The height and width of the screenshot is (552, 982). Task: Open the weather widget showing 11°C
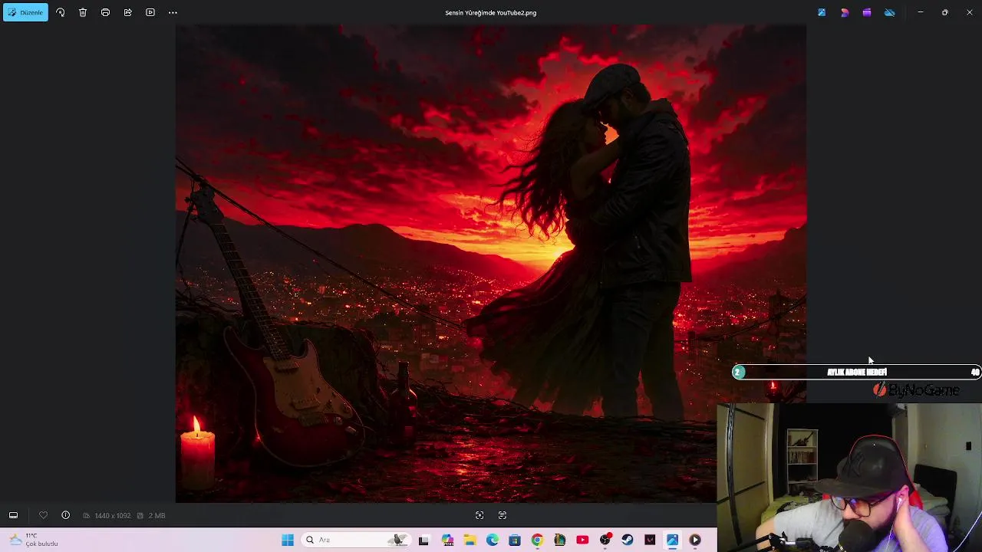pyautogui.click(x=34, y=540)
